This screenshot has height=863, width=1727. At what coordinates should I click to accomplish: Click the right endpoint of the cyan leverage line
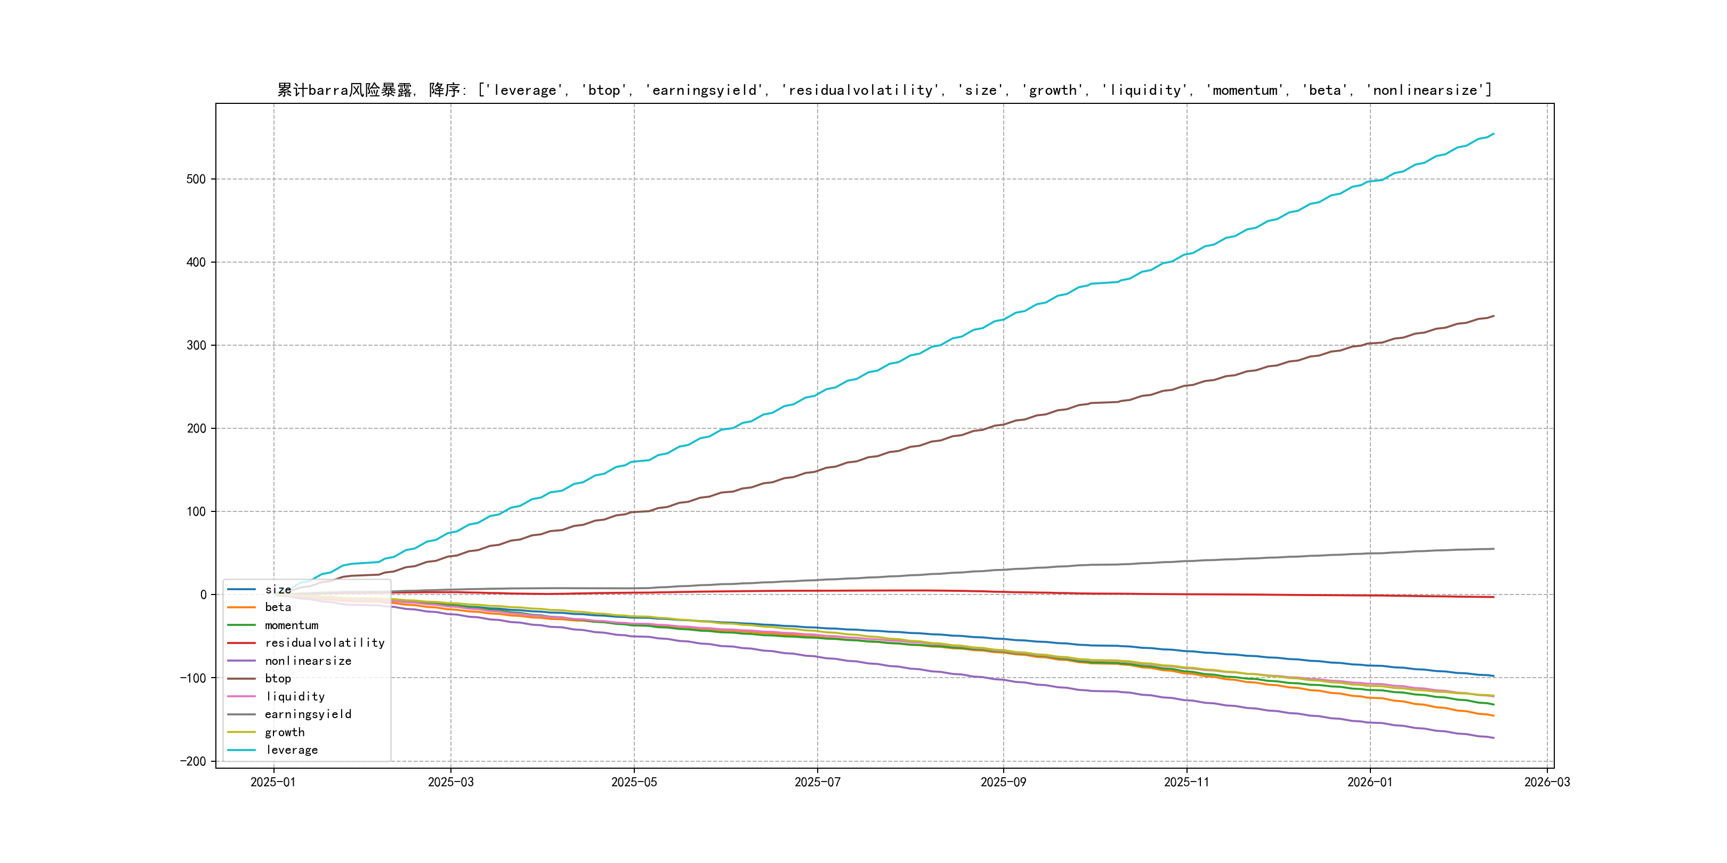coord(1494,133)
